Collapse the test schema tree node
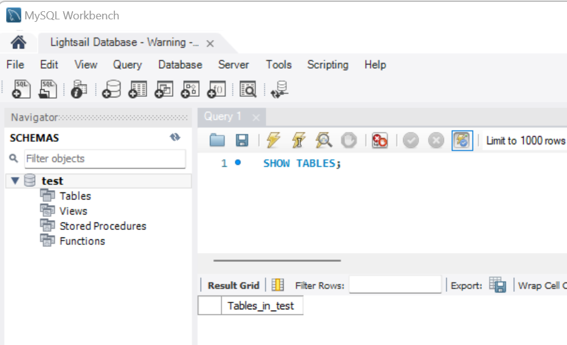Viewport: 567px width, 345px height. 15,181
